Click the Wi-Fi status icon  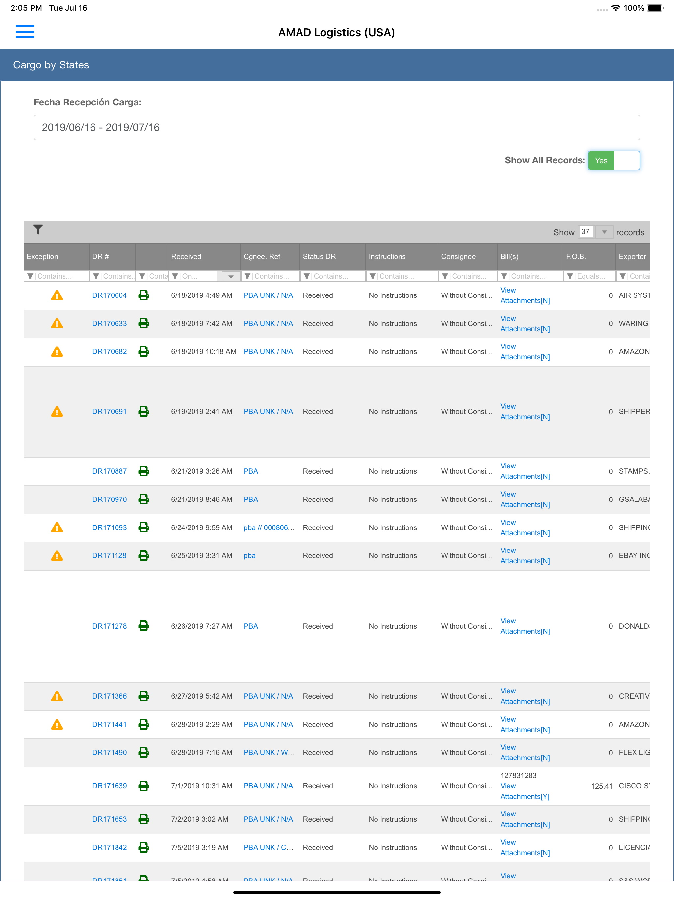(616, 8)
